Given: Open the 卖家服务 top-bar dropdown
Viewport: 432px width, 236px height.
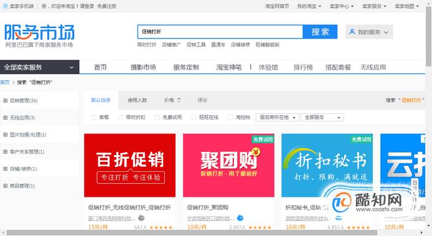Looking at the screenshot, I should 374,6.
